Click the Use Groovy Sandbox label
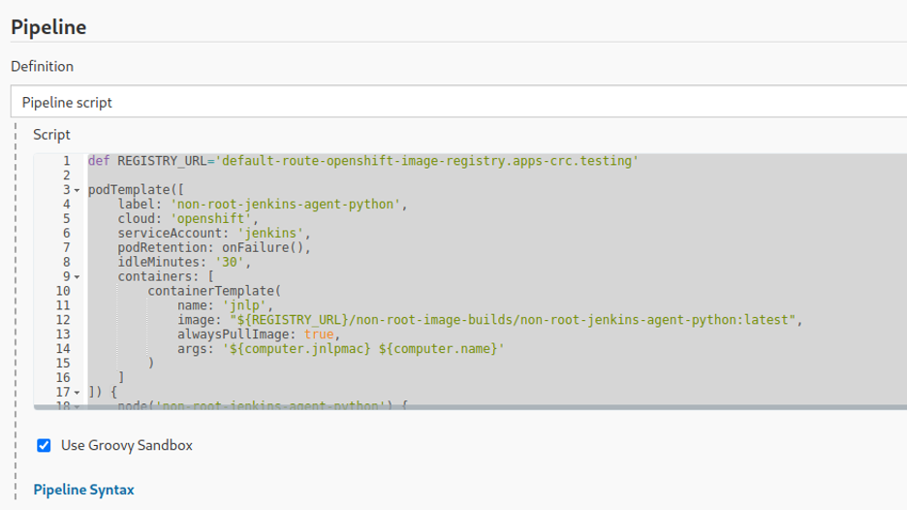This screenshot has height=510, width=907. [126, 446]
